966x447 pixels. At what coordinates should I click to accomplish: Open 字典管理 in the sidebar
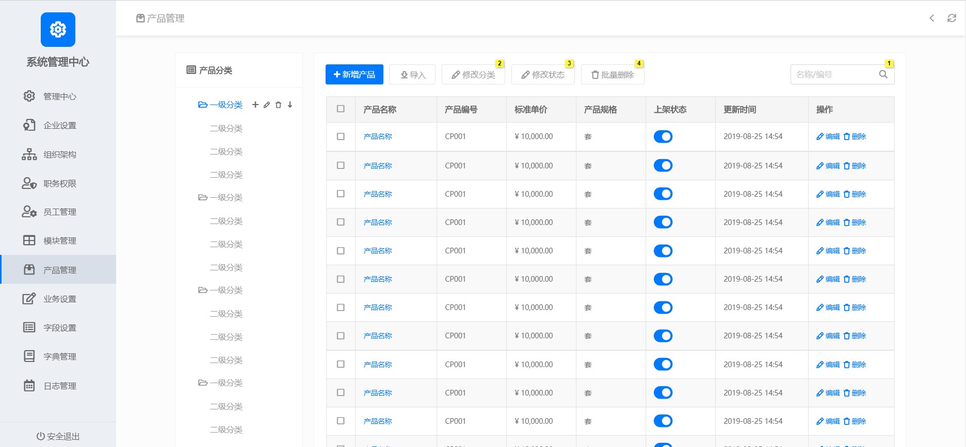pos(58,356)
